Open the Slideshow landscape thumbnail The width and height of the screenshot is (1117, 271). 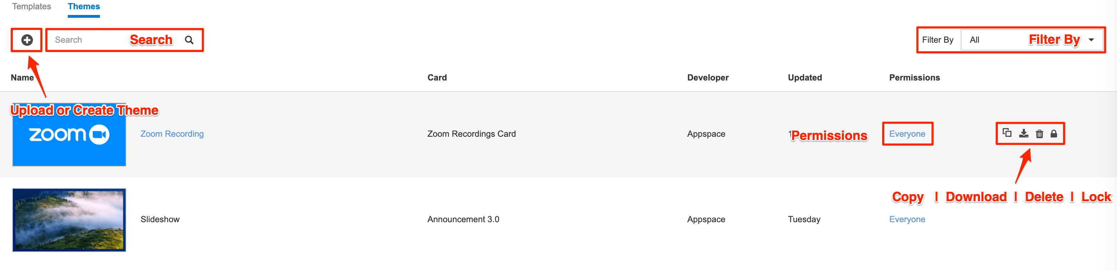pos(69,220)
